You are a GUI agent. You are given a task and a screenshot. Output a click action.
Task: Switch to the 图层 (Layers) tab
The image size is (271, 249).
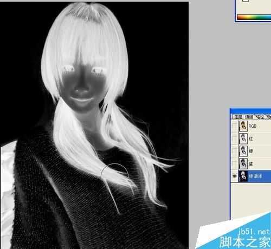click(238, 117)
